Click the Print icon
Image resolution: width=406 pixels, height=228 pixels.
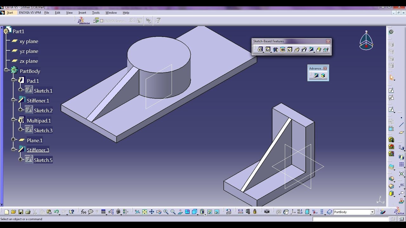(x=28, y=212)
